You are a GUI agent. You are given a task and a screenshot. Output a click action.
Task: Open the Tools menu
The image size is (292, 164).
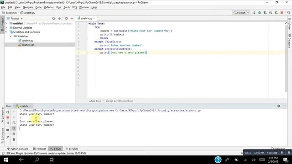tap(67, 7)
